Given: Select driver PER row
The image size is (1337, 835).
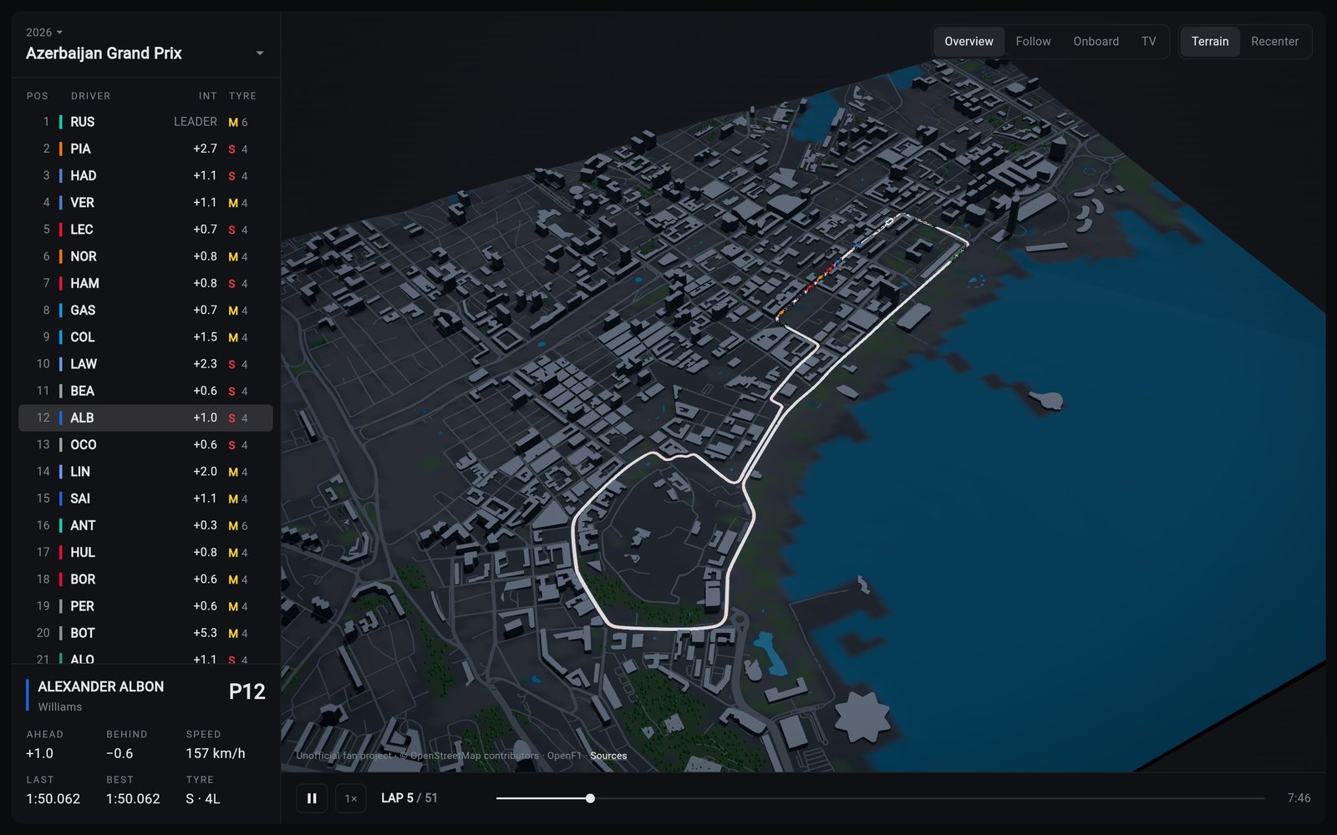Looking at the screenshot, I should click(145, 606).
